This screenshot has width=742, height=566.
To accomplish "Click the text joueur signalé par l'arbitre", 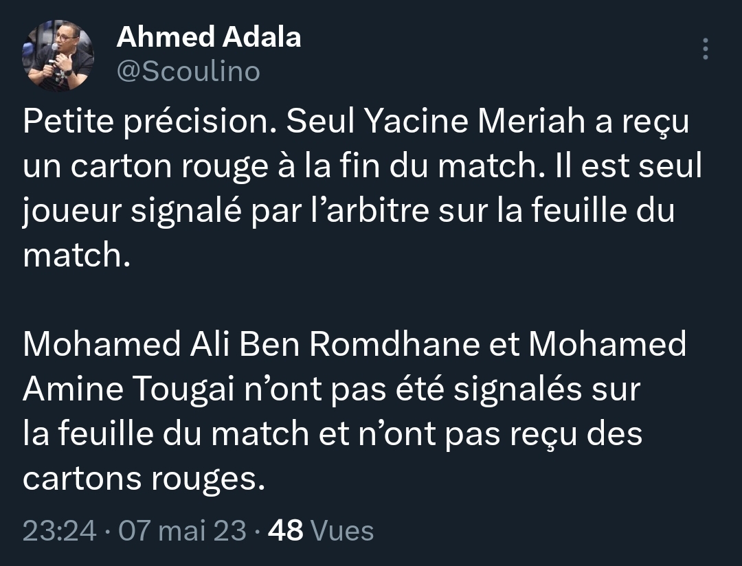I will coord(226,211).
